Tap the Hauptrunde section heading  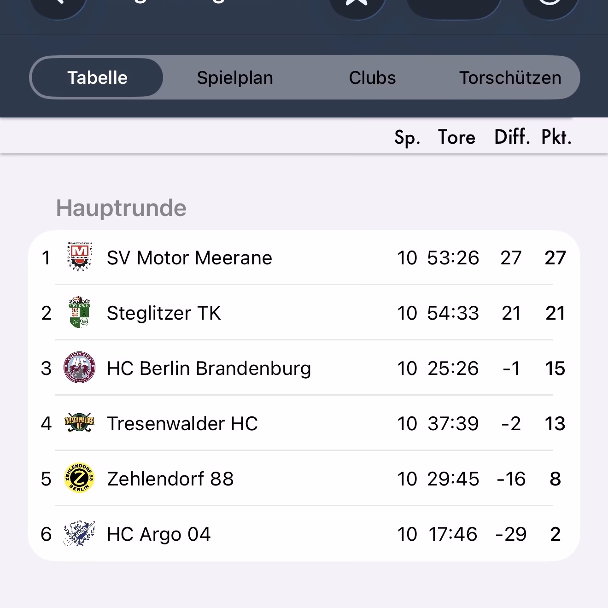(121, 208)
